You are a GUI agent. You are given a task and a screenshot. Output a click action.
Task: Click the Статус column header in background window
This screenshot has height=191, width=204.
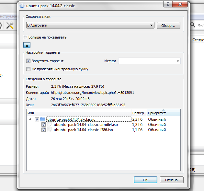pyautogui.click(x=198, y=40)
